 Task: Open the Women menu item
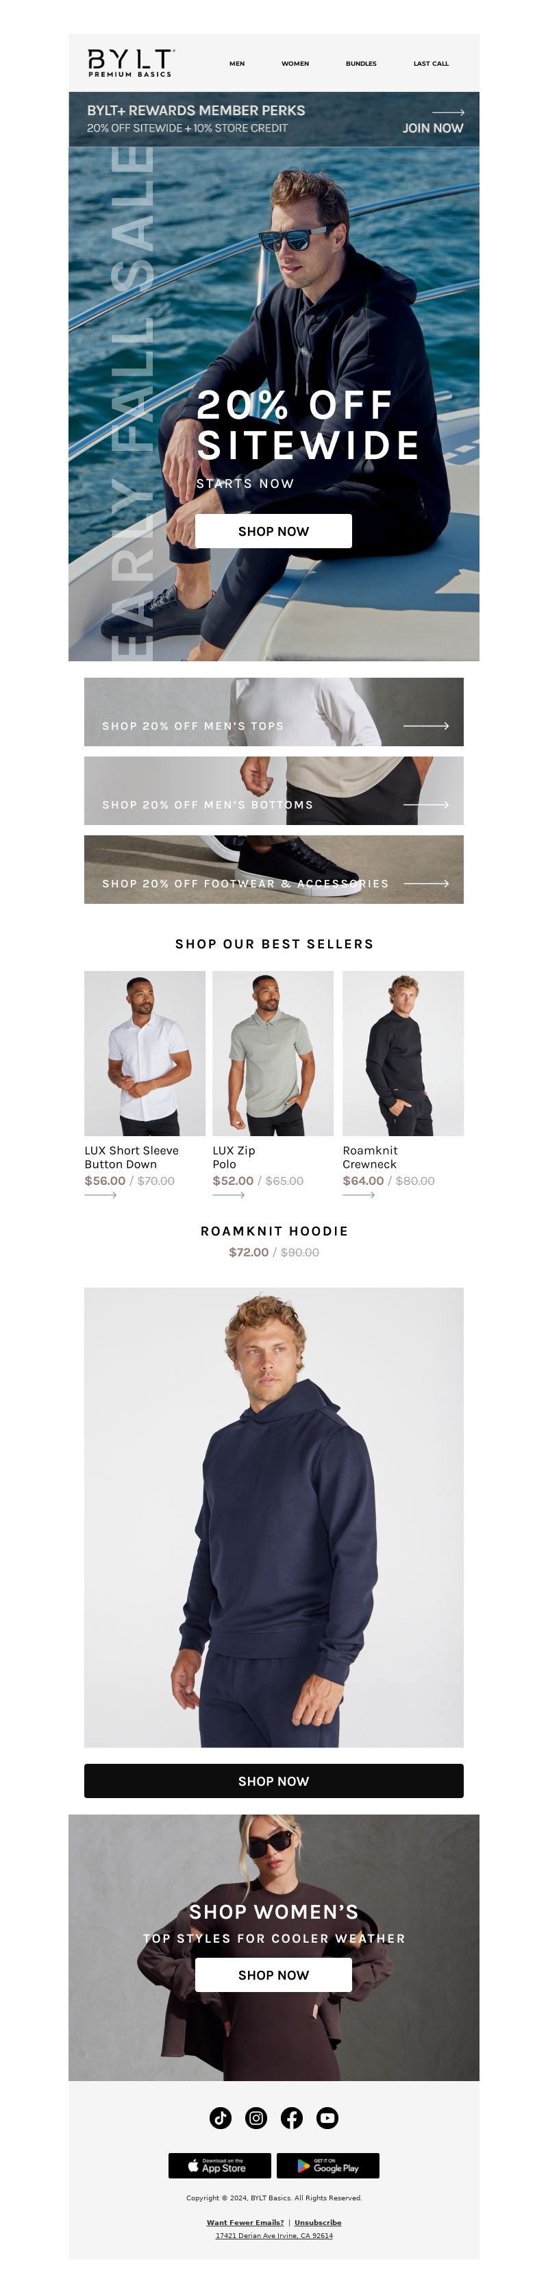point(295,64)
